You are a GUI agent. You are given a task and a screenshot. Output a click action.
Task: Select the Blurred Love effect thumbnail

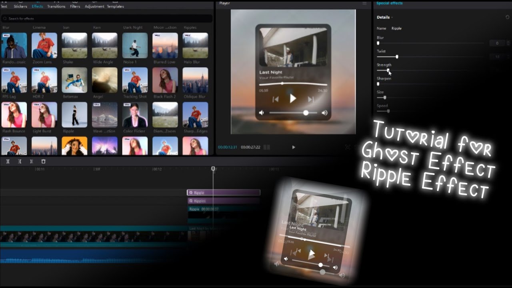pos(165,46)
